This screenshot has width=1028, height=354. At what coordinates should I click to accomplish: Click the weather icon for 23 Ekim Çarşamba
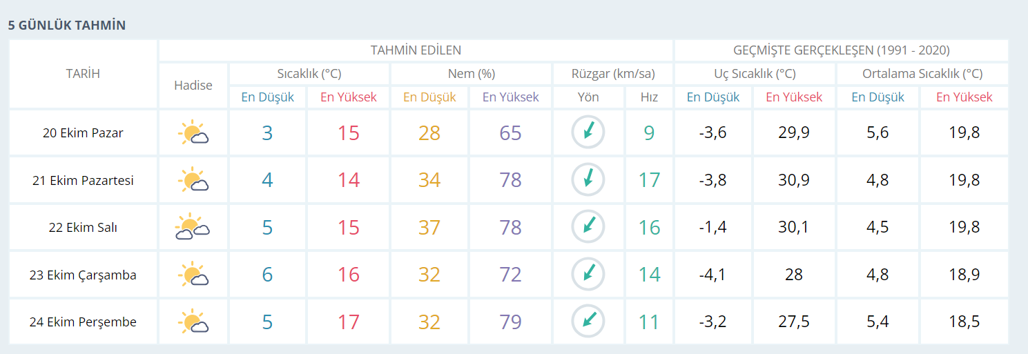pyautogui.click(x=193, y=275)
